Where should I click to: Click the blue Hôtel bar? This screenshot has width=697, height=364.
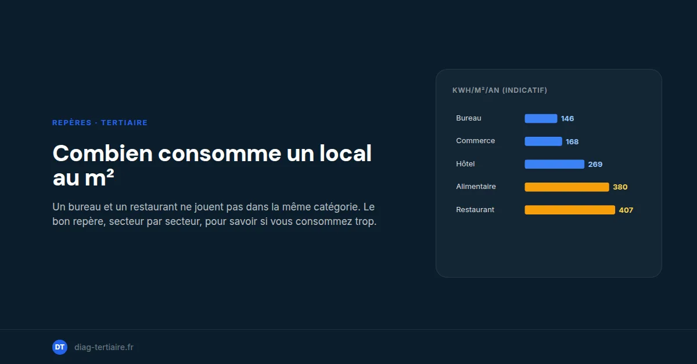click(x=554, y=164)
